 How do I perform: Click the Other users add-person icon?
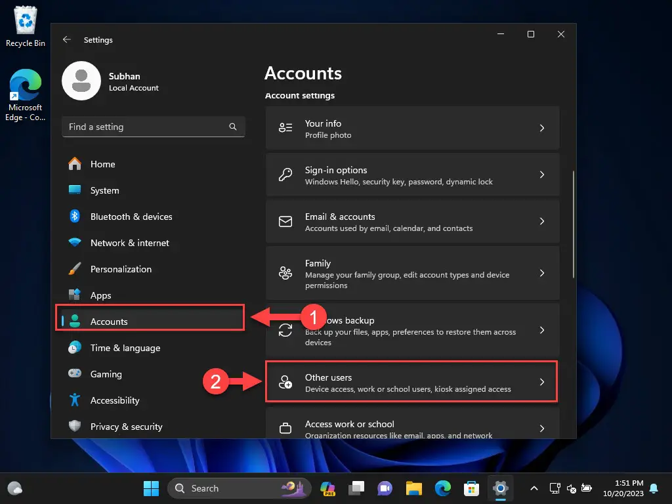(x=285, y=382)
